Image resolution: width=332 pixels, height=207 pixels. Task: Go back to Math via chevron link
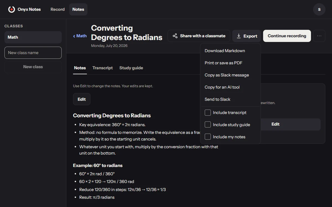coord(80,36)
